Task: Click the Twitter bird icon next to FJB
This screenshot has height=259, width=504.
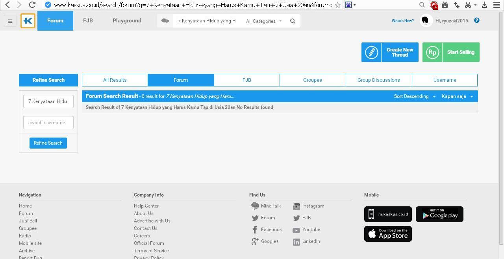Action: point(296,218)
